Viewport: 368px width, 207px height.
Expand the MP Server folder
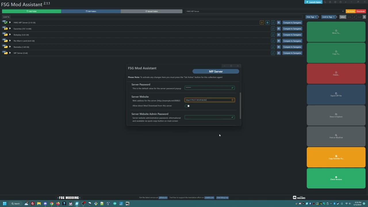point(10,53)
